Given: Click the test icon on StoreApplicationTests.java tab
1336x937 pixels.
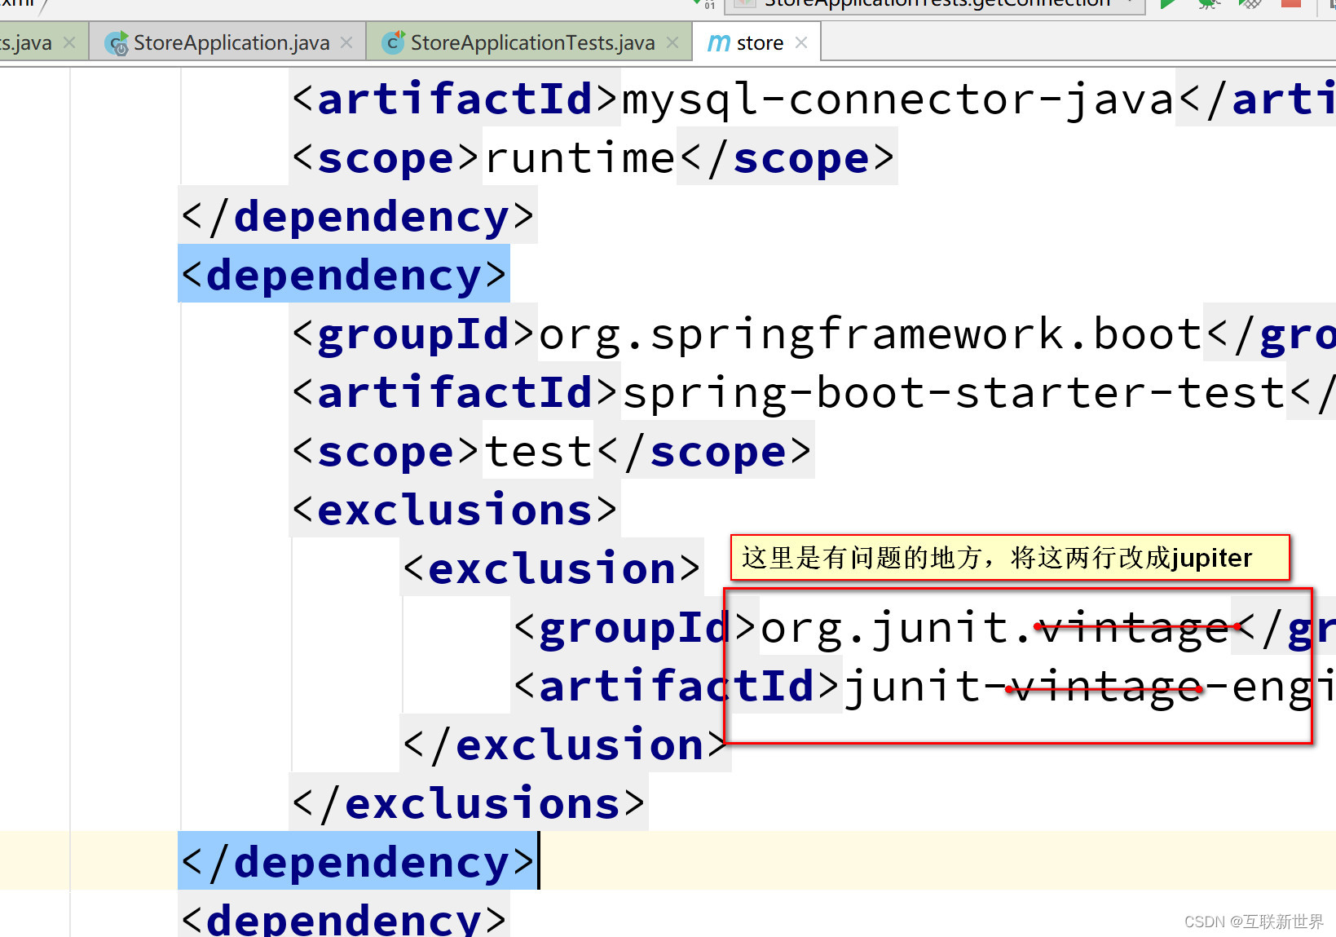Looking at the screenshot, I should click(394, 42).
